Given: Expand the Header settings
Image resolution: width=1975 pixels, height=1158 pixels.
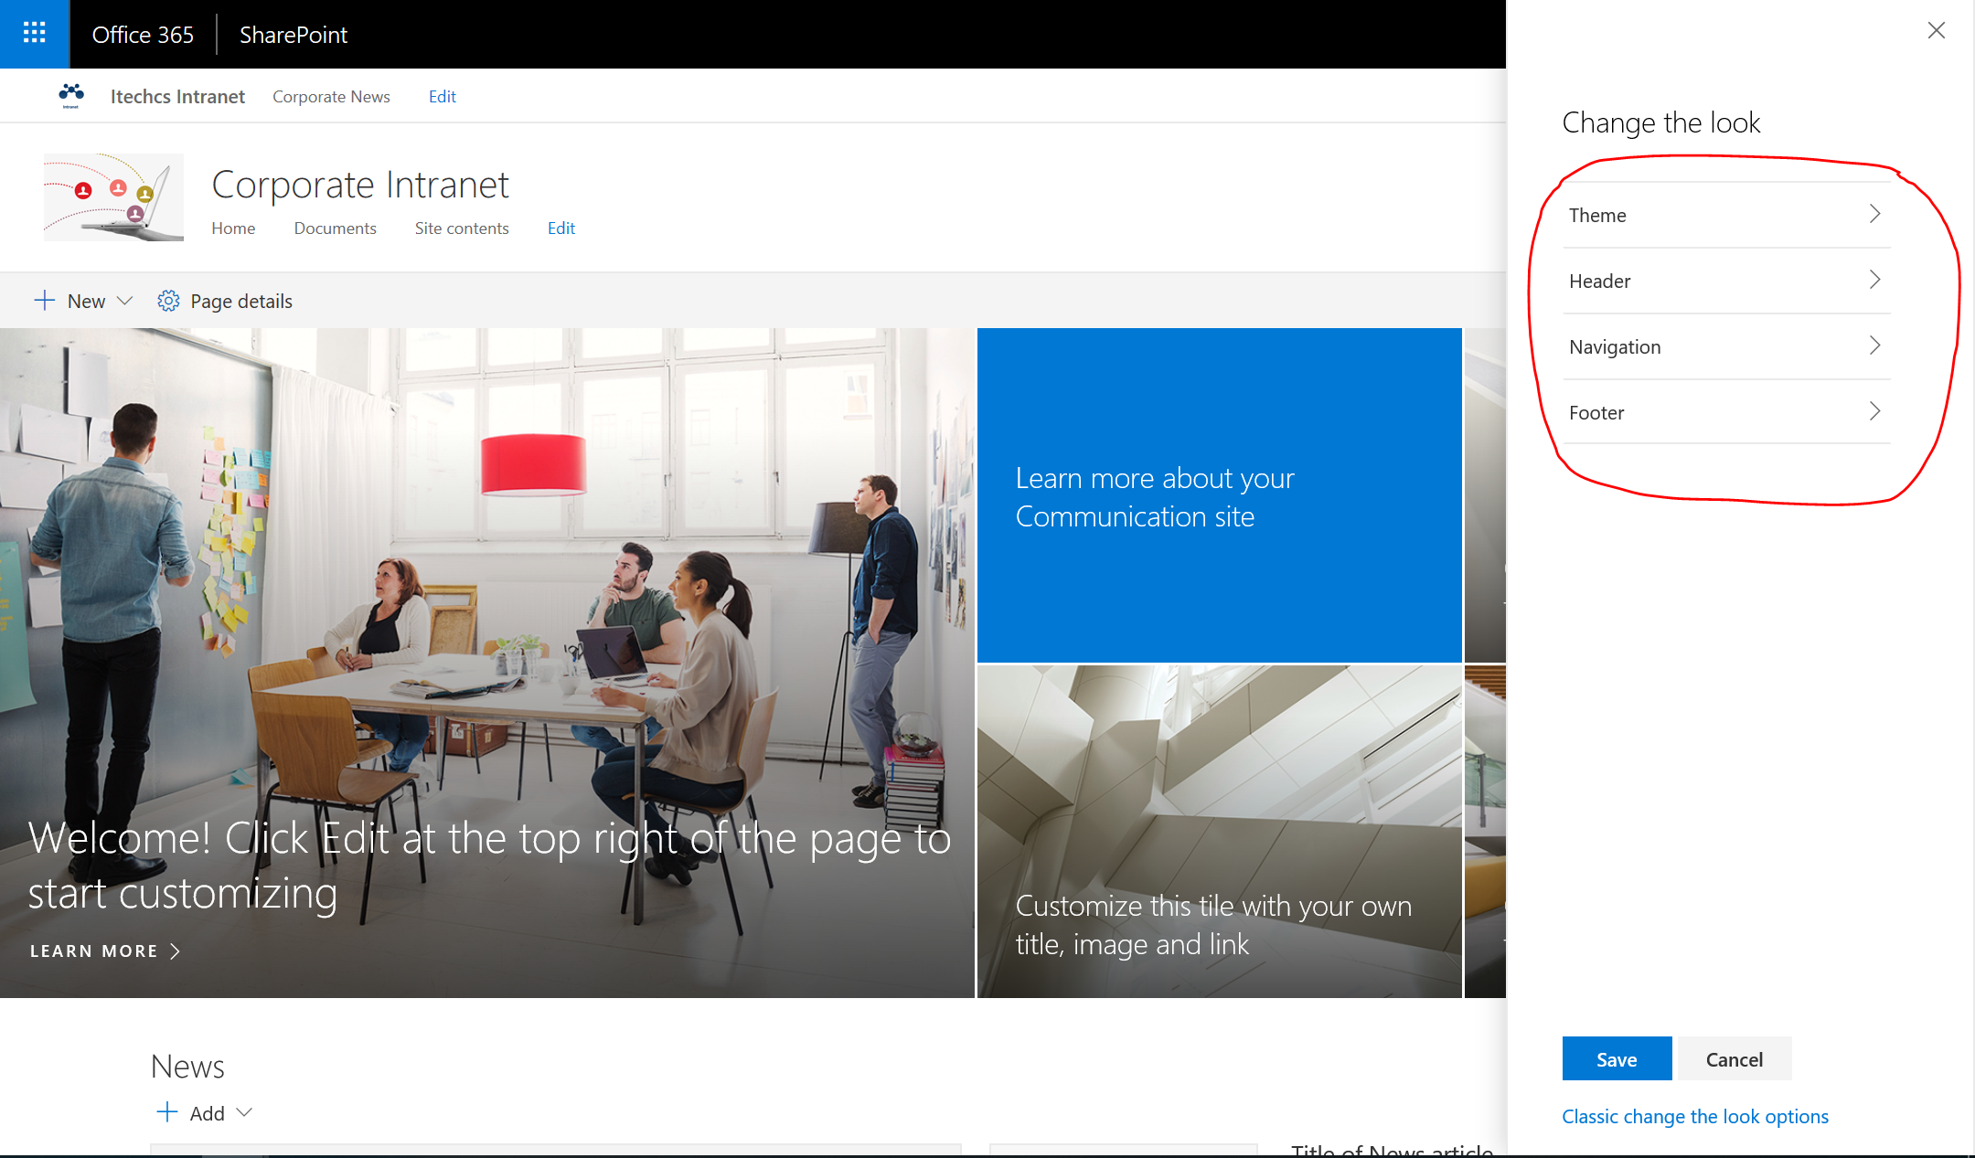Looking at the screenshot, I should pos(1726,281).
